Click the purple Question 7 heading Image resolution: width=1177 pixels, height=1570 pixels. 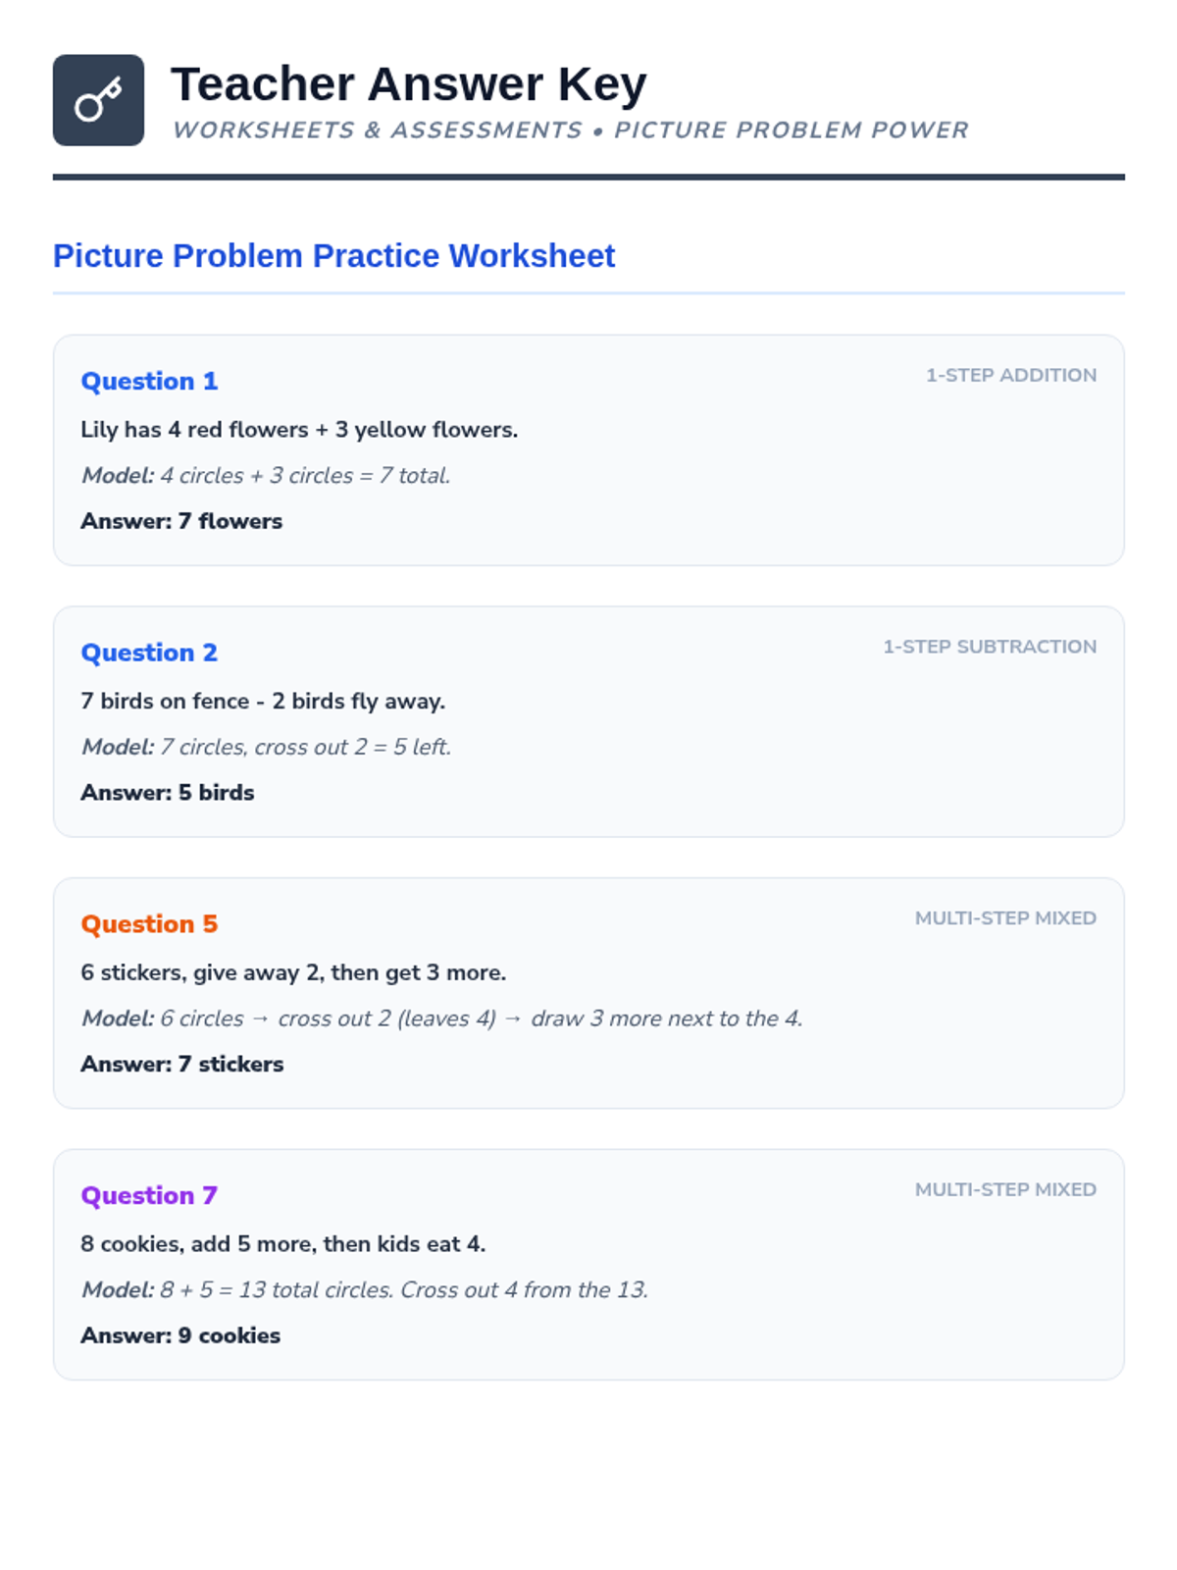149,1195
